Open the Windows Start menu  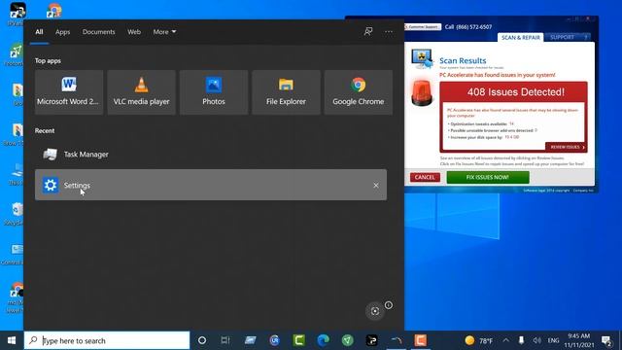click(x=12, y=340)
